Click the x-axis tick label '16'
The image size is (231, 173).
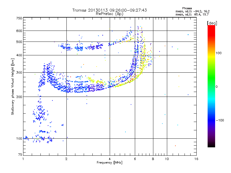(196, 159)
